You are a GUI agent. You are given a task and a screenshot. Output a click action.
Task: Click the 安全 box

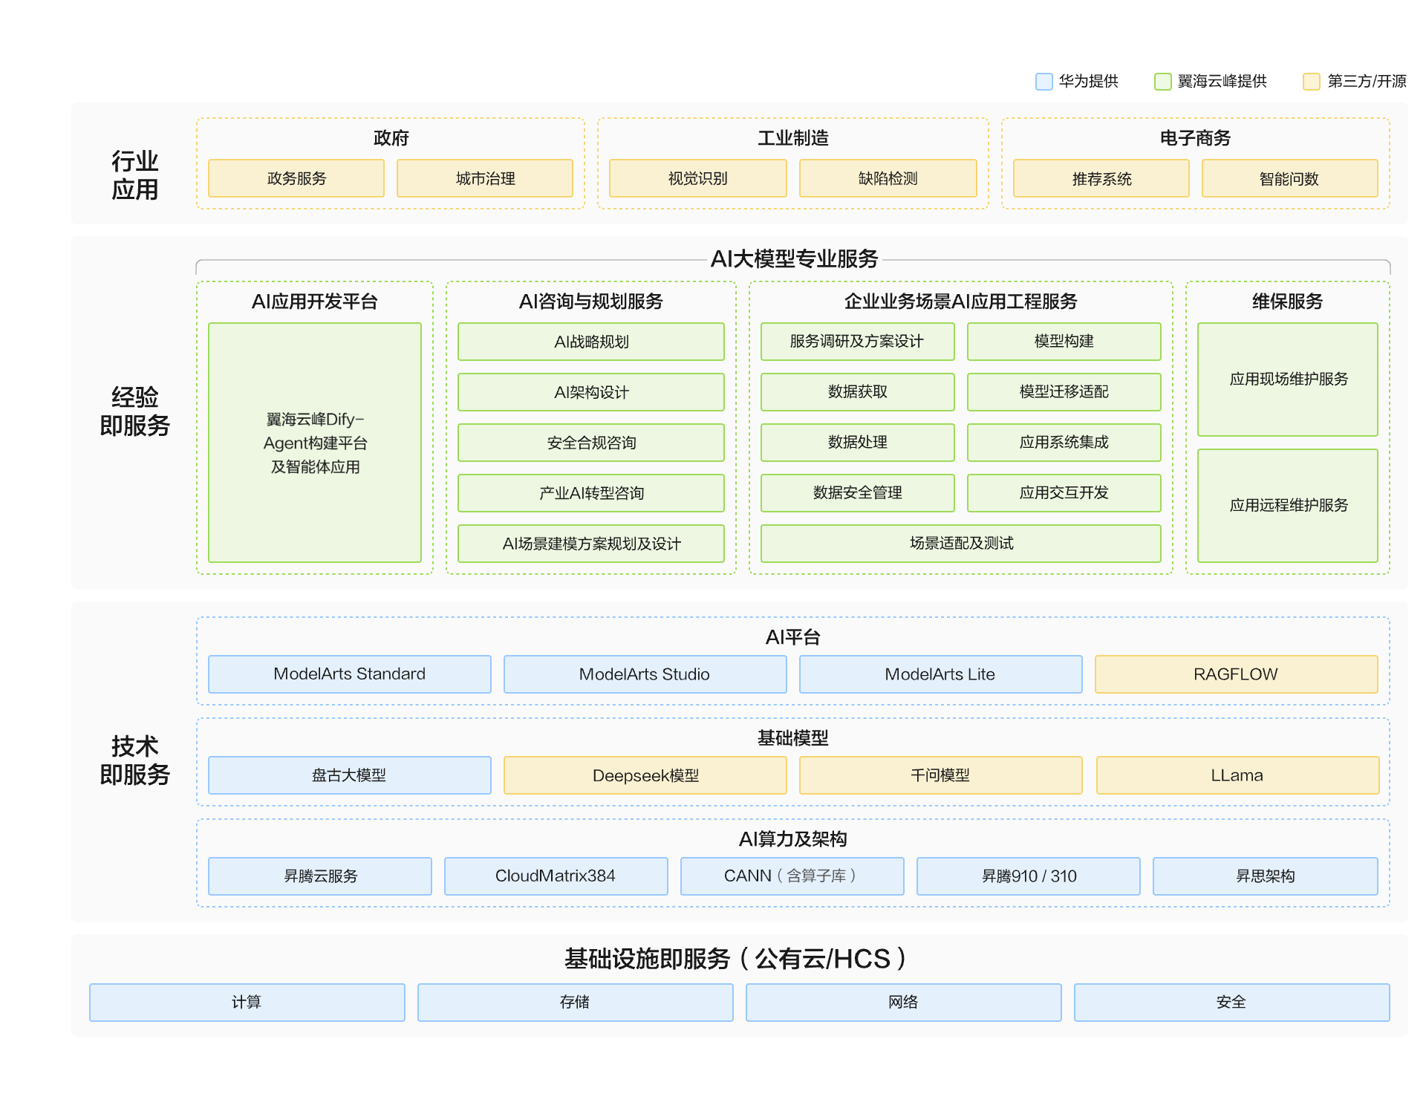pyautogui.click(x=1232, y=1003)
